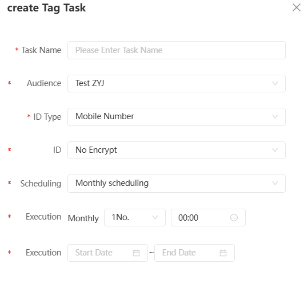Click the Start Date field
Screen dimensions: 304x284
click(x=107, y=253)
